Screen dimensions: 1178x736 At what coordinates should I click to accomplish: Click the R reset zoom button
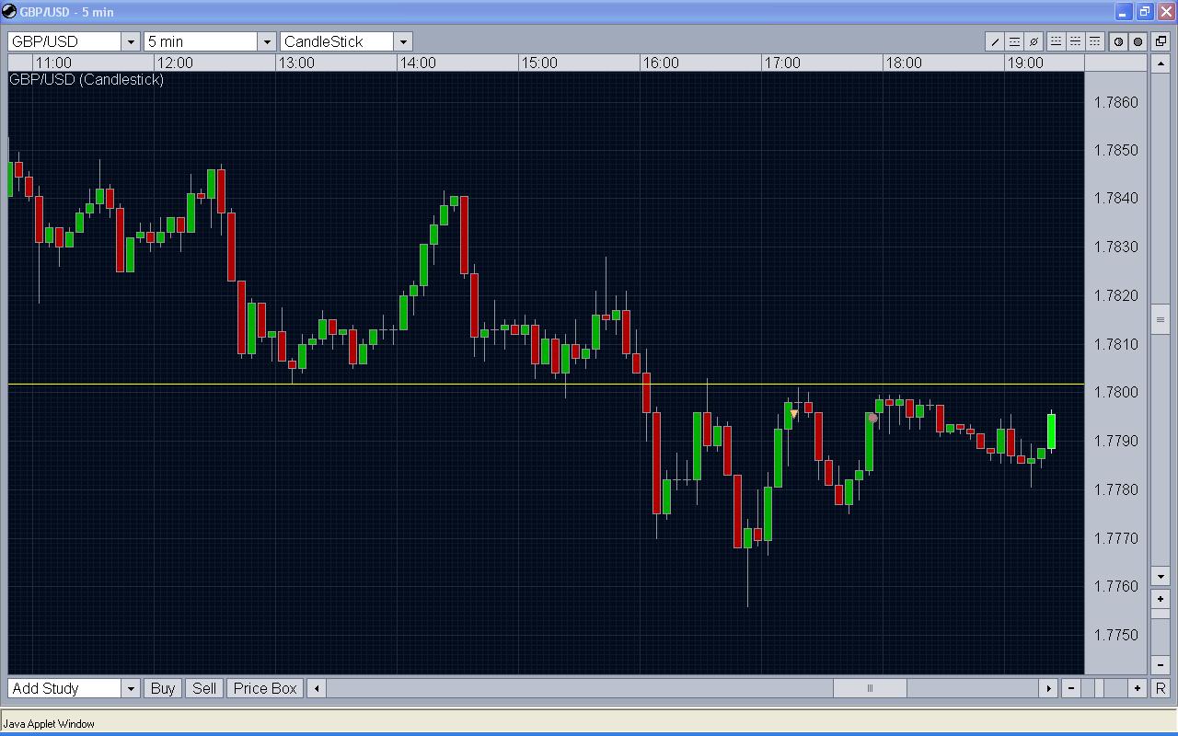[x=1160, y=688]
